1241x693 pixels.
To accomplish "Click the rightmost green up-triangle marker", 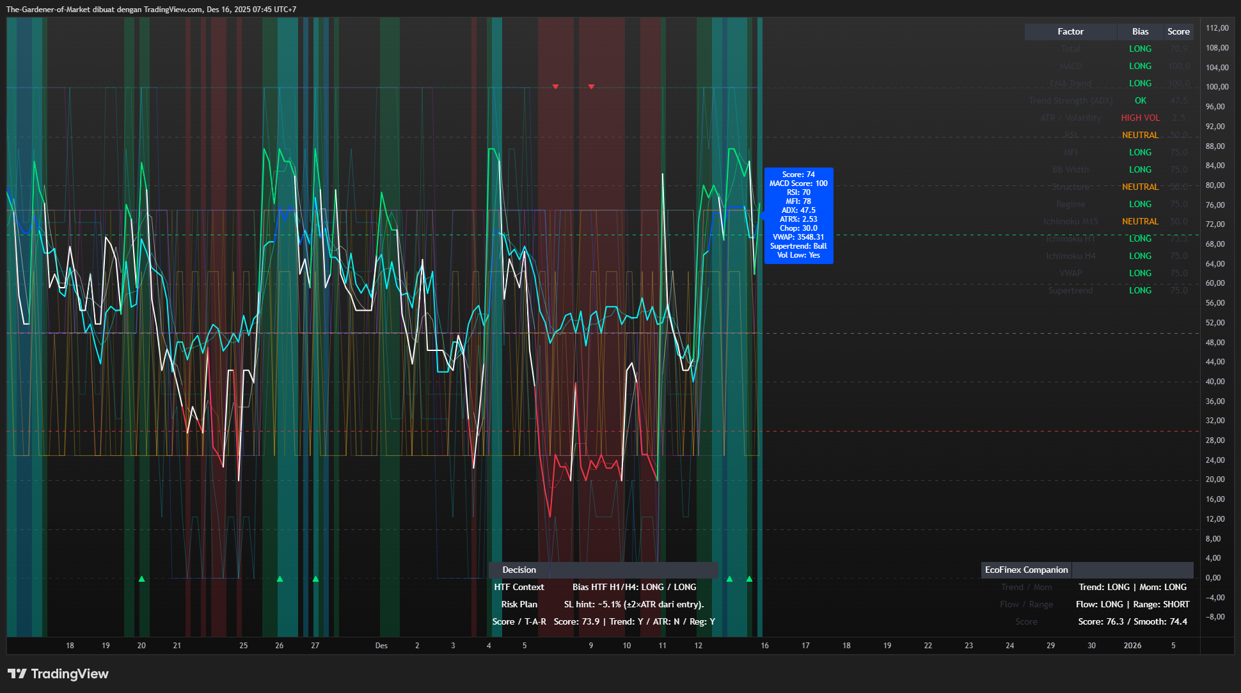I will pyautogui.click(x=749, y=579).
